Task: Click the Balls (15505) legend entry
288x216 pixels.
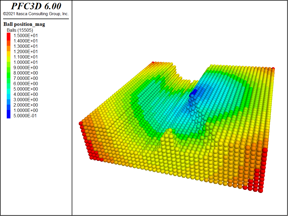Action: 20,30
